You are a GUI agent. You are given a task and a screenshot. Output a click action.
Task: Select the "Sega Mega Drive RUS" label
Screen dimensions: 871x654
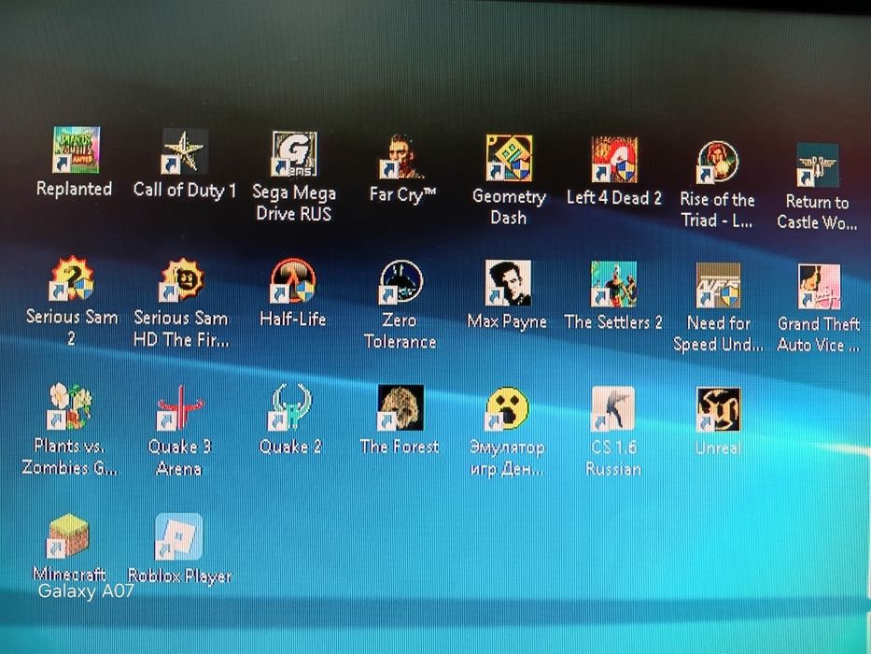[x=294, y=203]
